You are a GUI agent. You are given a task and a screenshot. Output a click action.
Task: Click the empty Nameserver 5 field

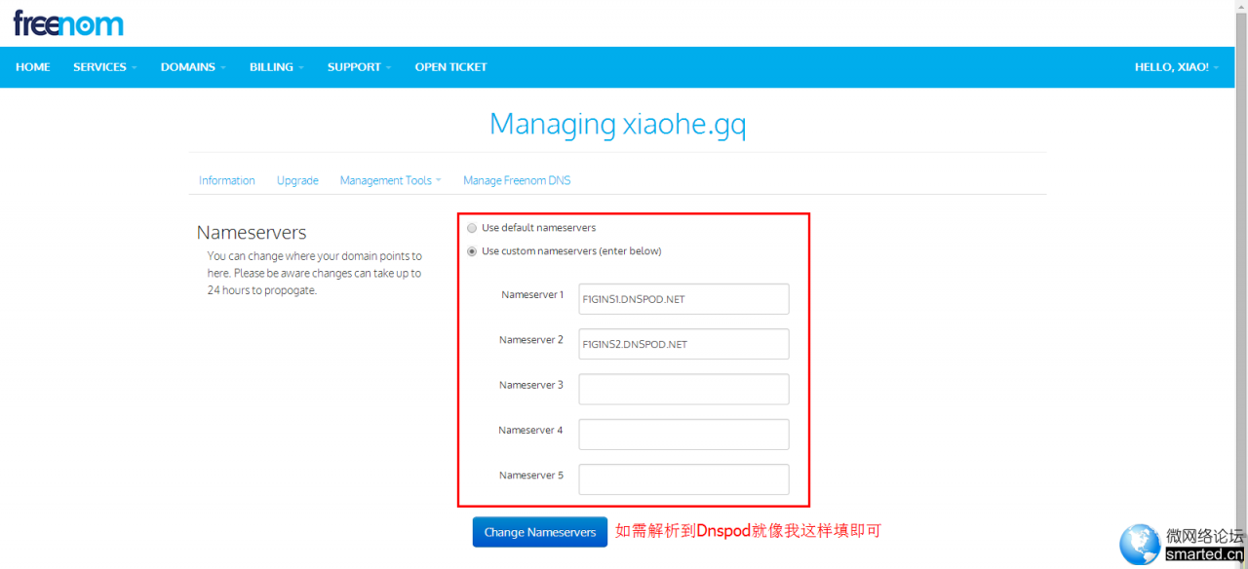click(x=683, y=479)
